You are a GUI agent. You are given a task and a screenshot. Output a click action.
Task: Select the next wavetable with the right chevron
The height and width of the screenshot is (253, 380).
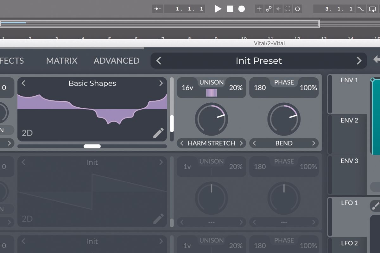161,83
